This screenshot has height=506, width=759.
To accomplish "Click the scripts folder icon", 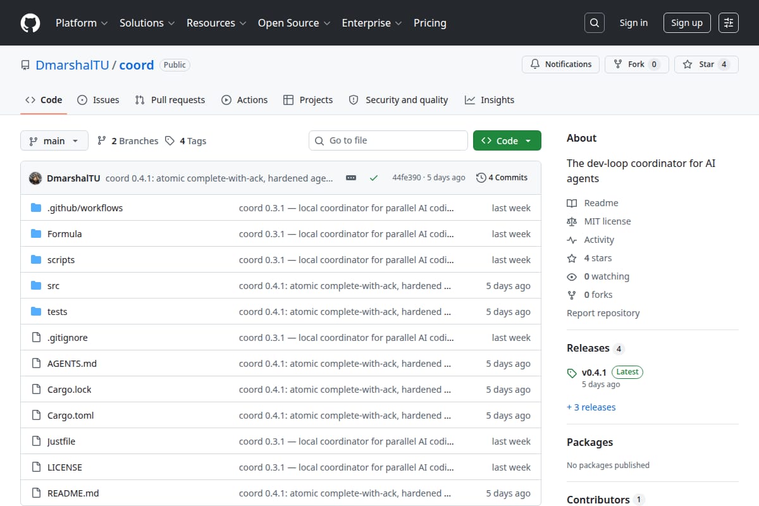I will [x=36, y=260].
